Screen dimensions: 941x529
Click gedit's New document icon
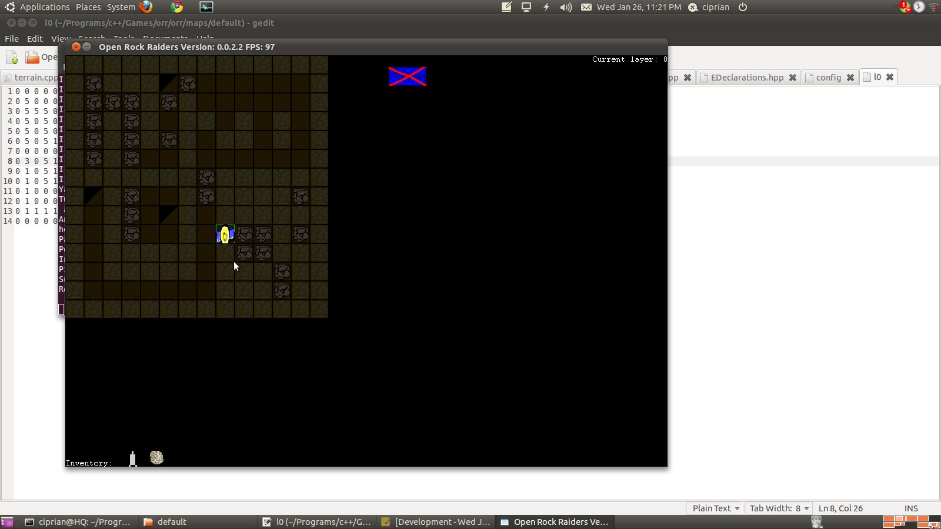click(12, 57)
